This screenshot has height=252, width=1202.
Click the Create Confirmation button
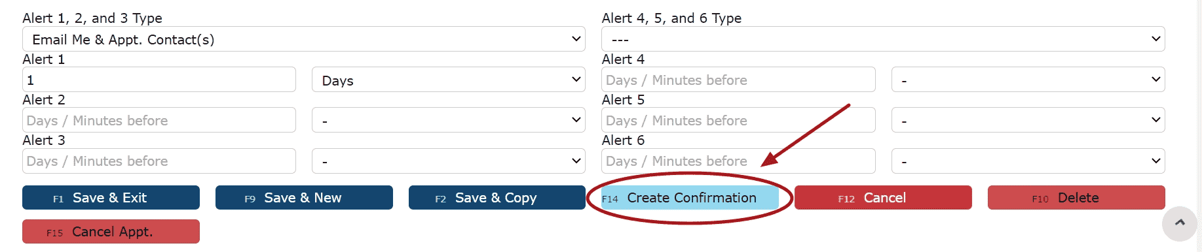(x=690, y=198)
